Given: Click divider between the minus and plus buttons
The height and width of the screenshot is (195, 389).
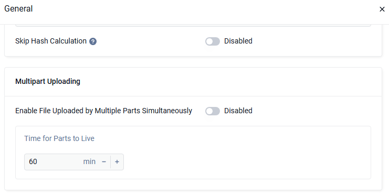Looking at the screenshot, I should click(110, 162).
